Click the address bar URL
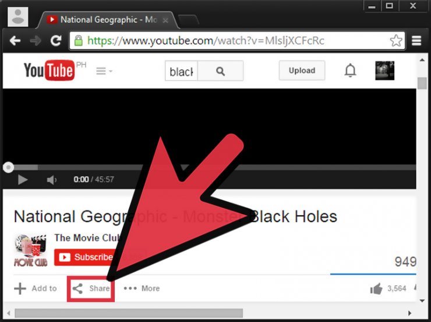The image size is (431, 322). [206, 41]
